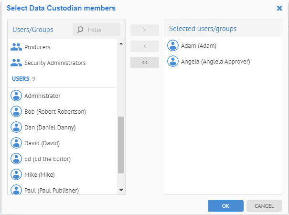Click the scrollbar down arrow in users list

[121, 190]
